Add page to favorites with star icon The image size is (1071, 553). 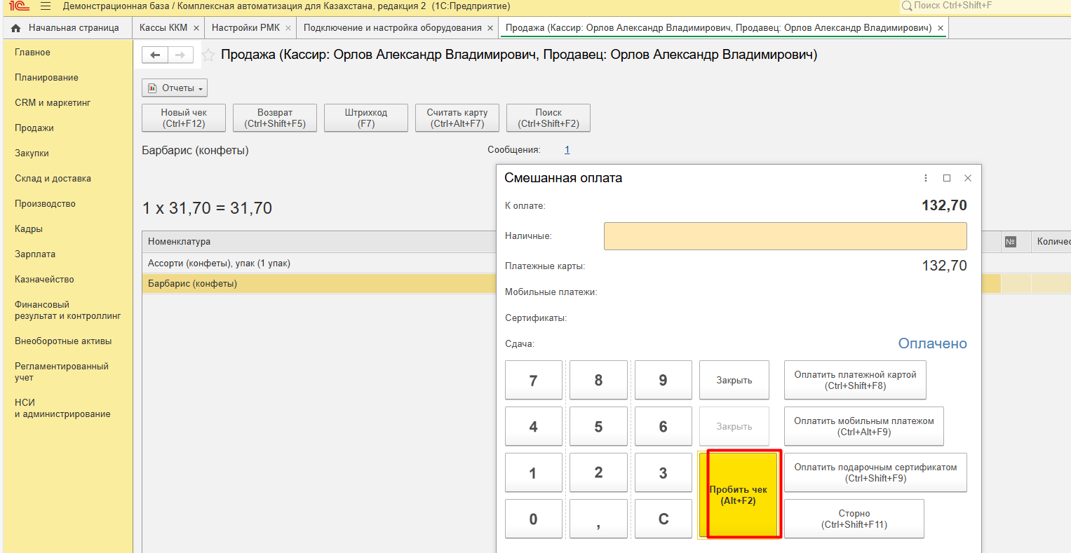pyautogui.click(x=208, y=55)
